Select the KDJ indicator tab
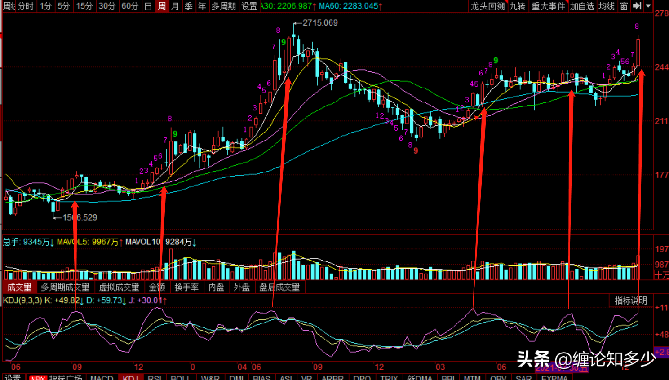 (130, 377)
